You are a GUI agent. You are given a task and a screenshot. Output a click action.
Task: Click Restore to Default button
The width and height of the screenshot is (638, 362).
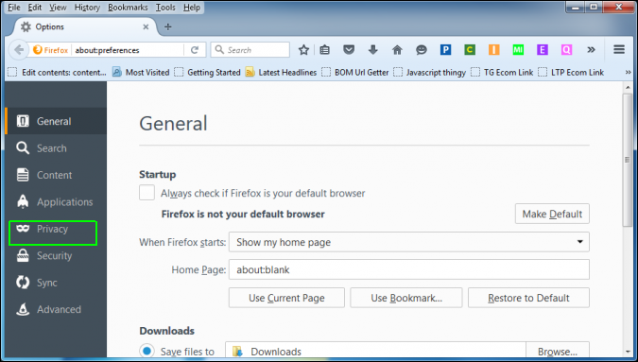528,298
